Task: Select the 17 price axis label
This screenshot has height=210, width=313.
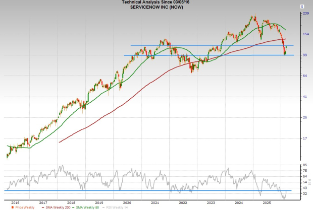Action: (304, 138)
